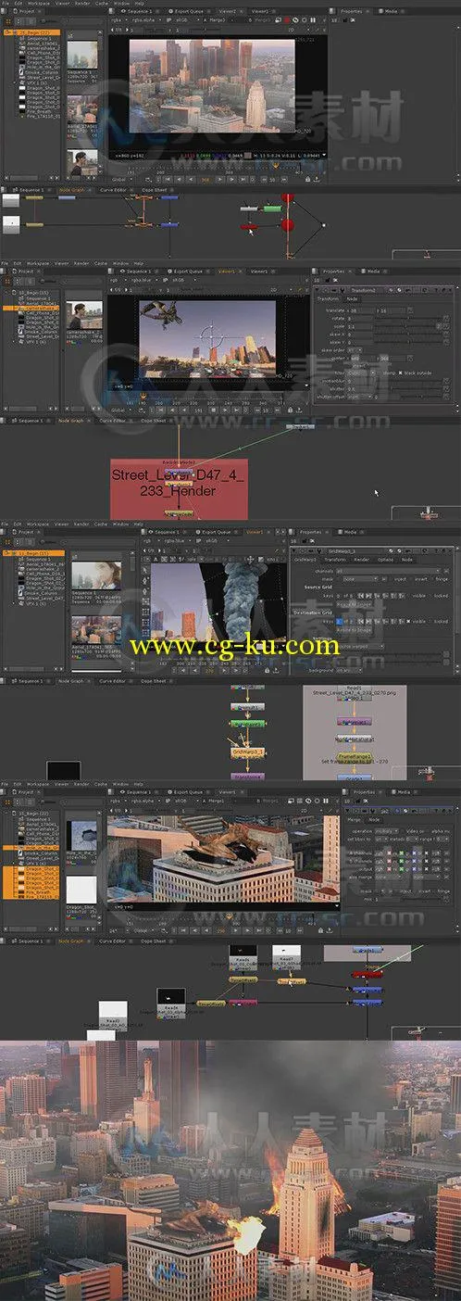Select the aerial city Sequence 1 thumbnail

pyautogui.click(x=81, y=55)
